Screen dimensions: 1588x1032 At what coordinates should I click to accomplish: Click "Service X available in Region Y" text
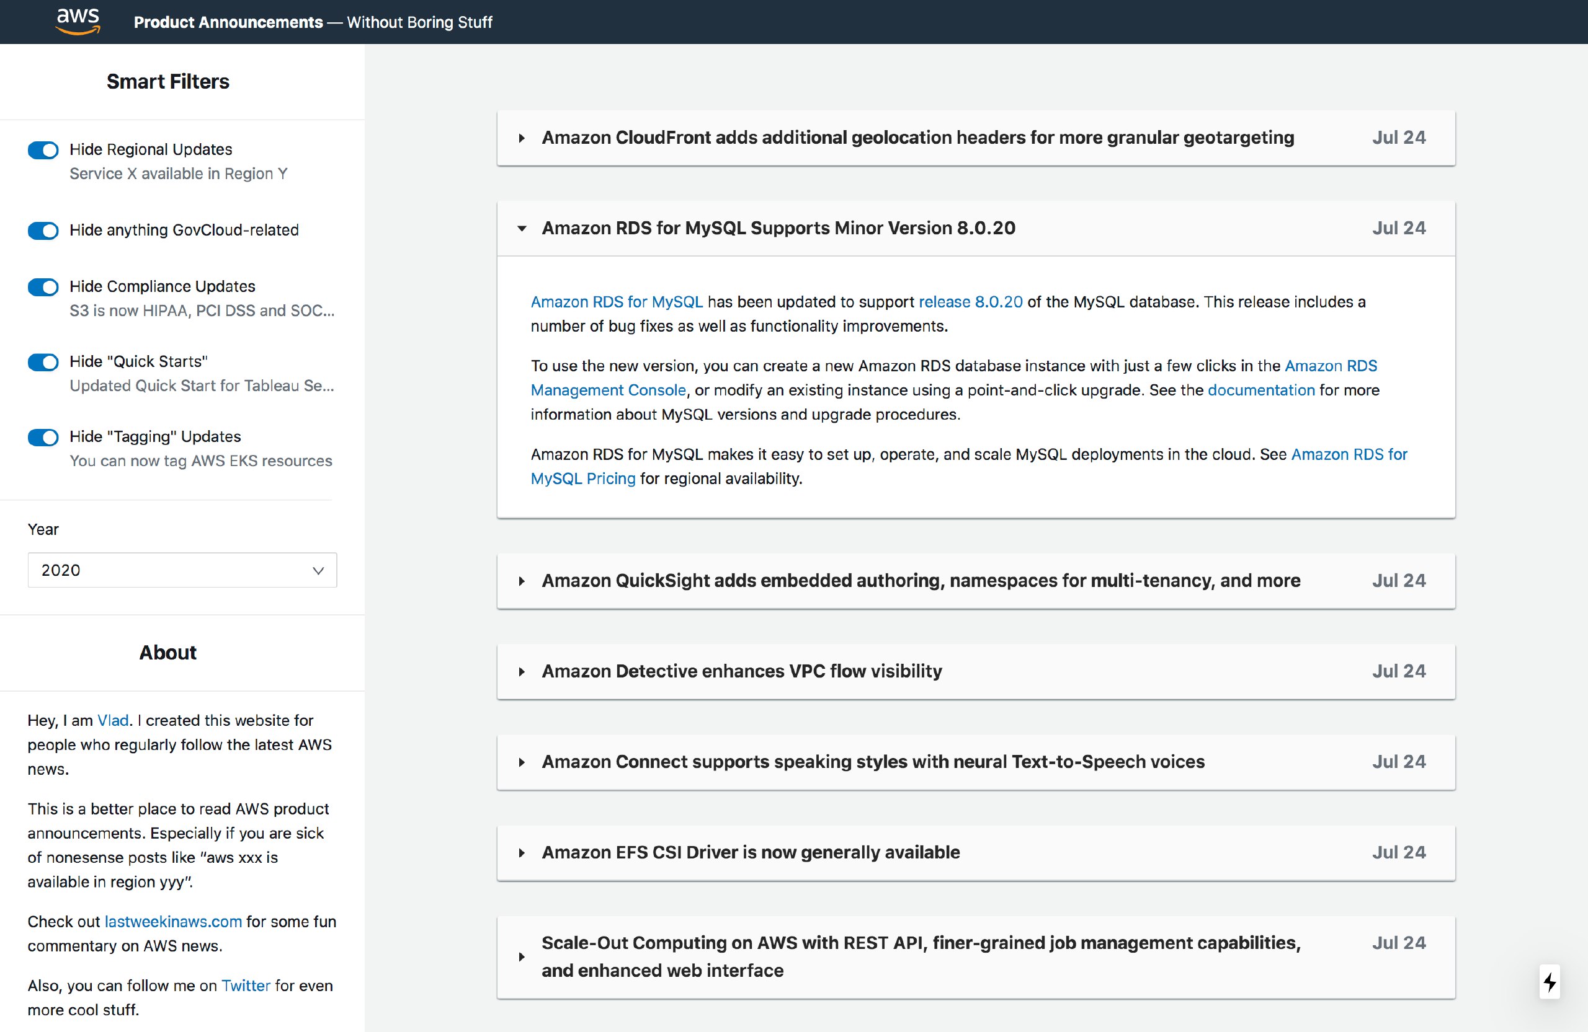(x=179, y=174)
